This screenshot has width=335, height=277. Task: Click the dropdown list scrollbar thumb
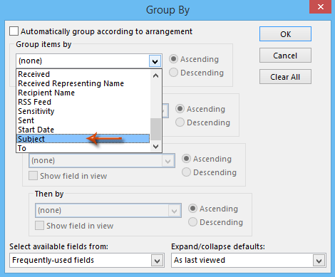pos(155,129)
